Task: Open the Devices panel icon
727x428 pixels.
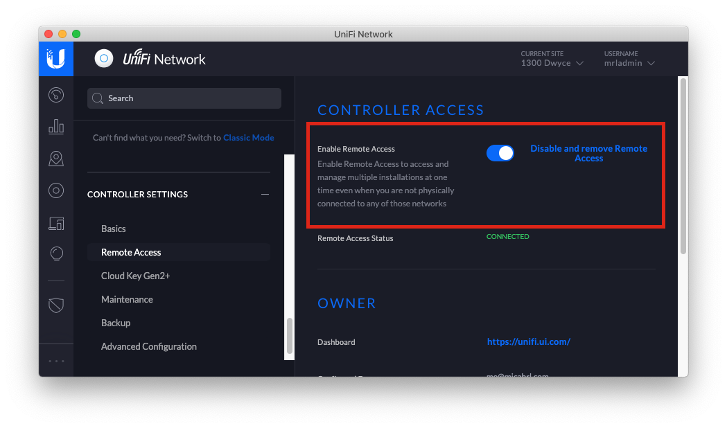Action: 56,223
